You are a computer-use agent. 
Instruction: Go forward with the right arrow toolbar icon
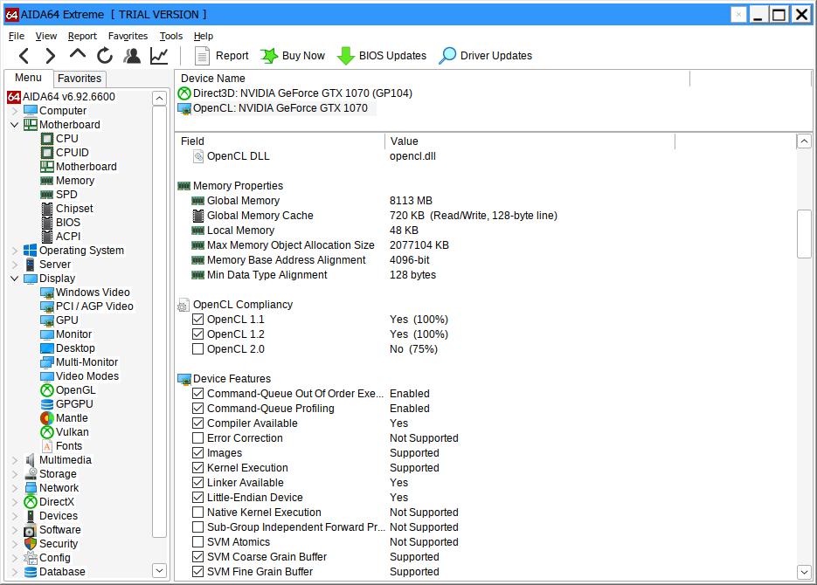(50, 56)
